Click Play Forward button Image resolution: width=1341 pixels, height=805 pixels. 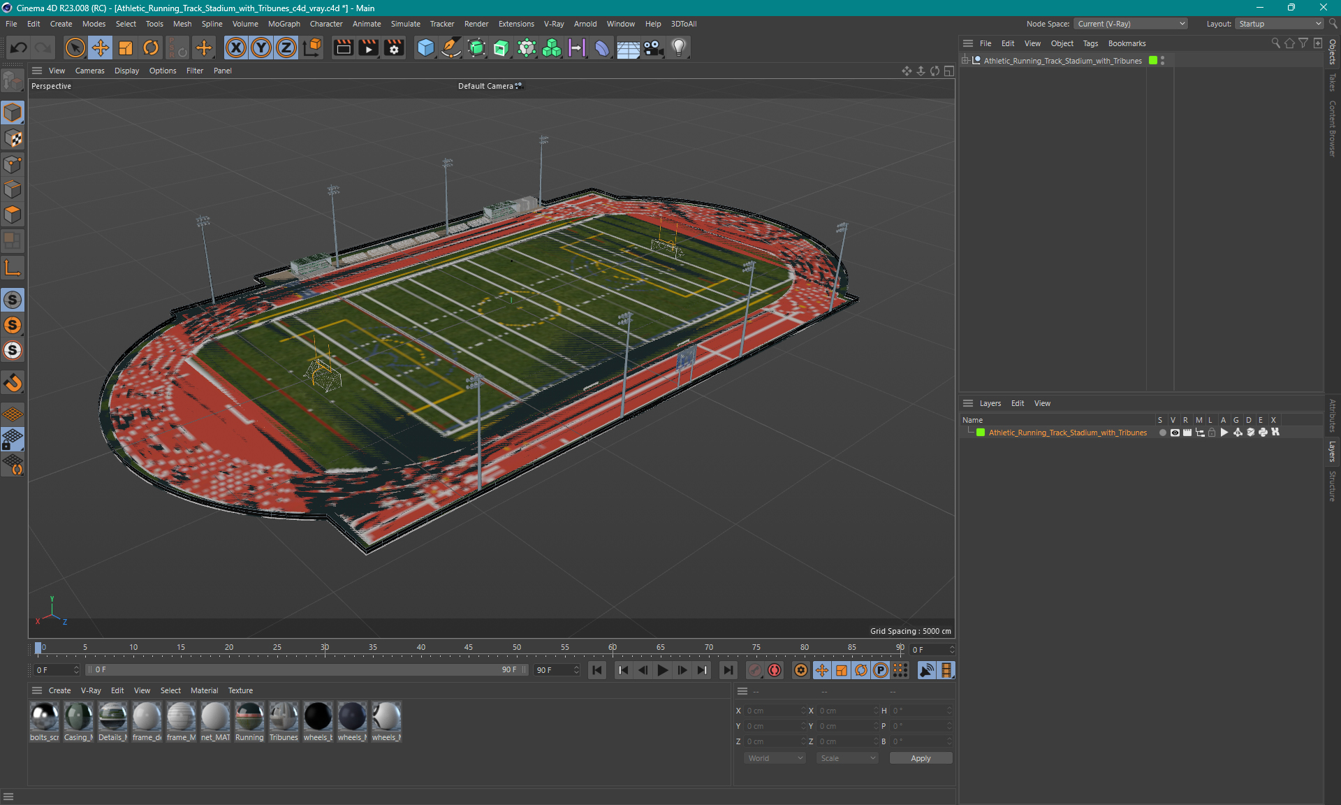[x=663, y=670]
